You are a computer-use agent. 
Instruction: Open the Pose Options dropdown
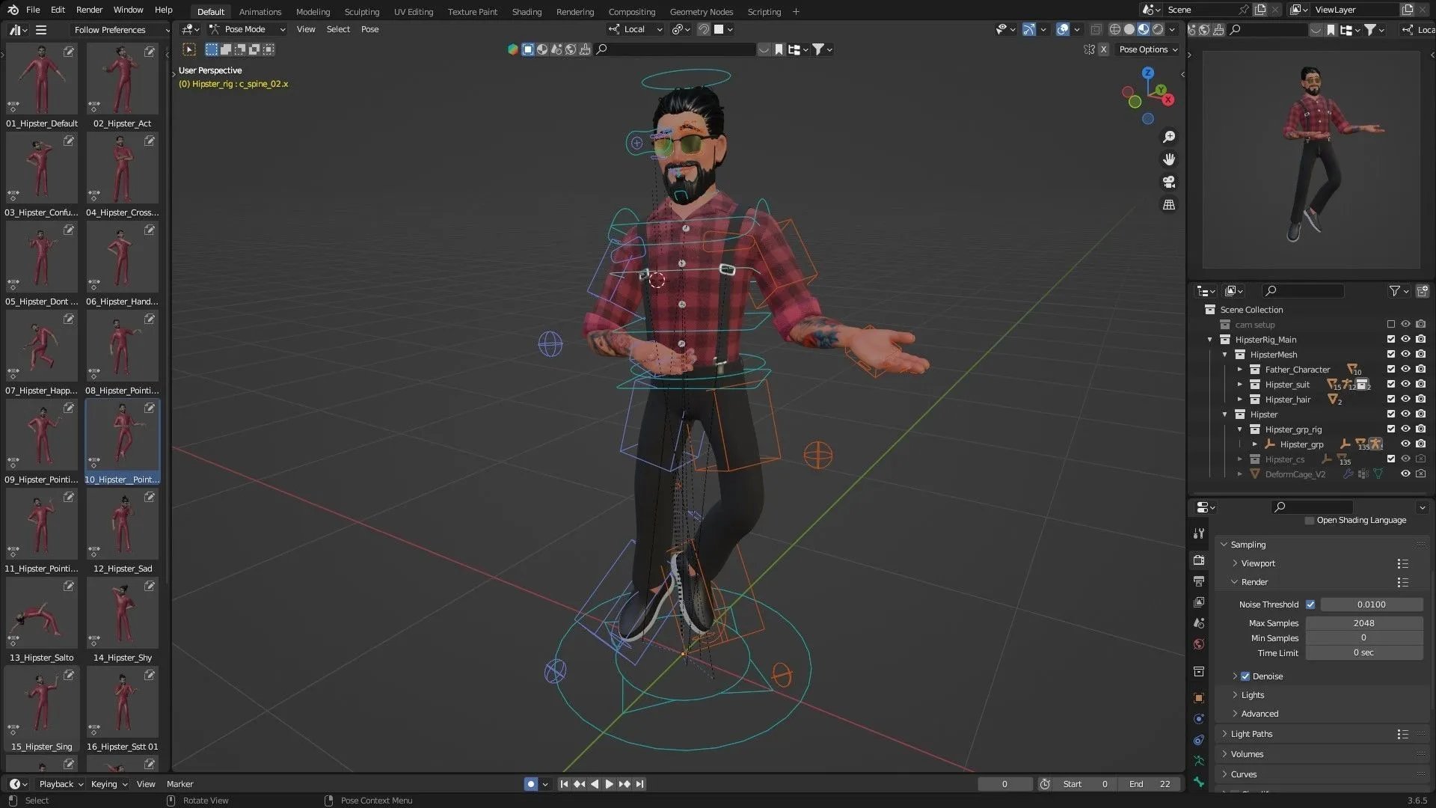pos(1147,49)
